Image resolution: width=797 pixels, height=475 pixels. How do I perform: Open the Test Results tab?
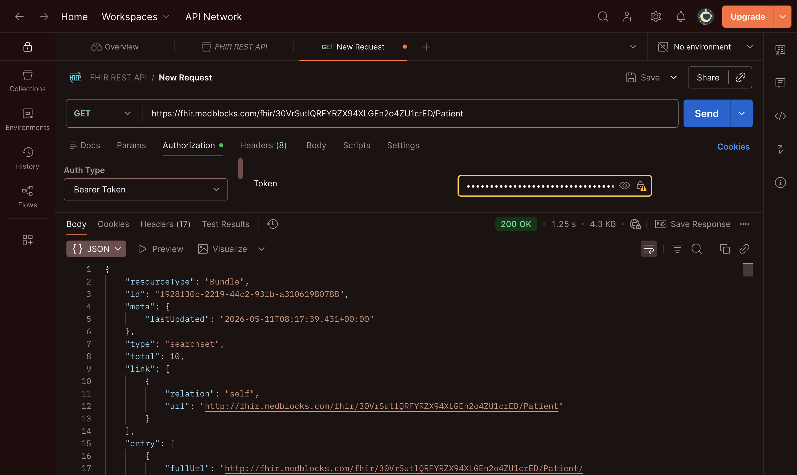pos(226,224)
